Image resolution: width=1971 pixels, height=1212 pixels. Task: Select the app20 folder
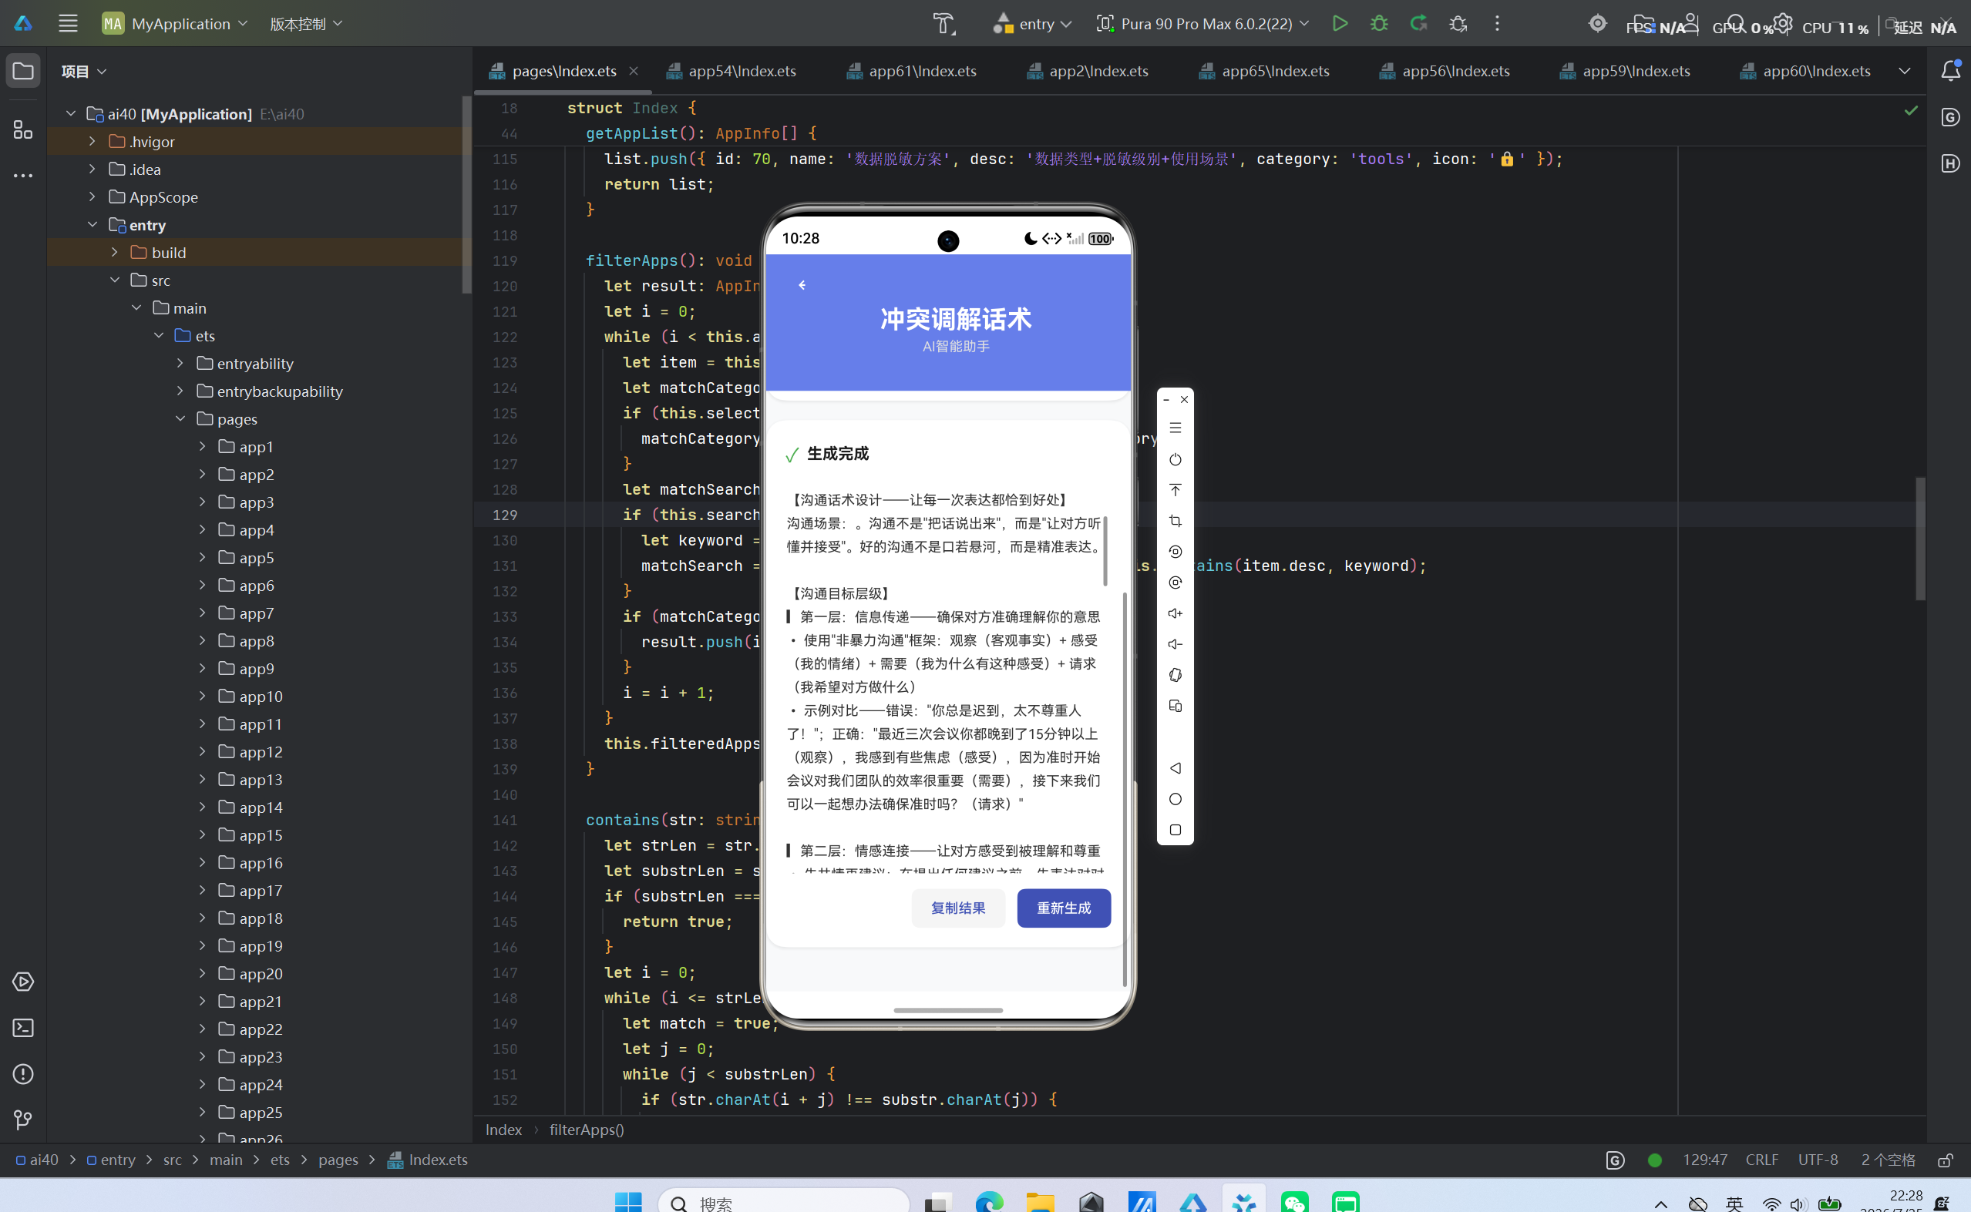(261, 973)
